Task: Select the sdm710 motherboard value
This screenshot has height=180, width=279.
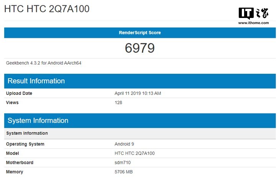Action: (x=123, y=162)
